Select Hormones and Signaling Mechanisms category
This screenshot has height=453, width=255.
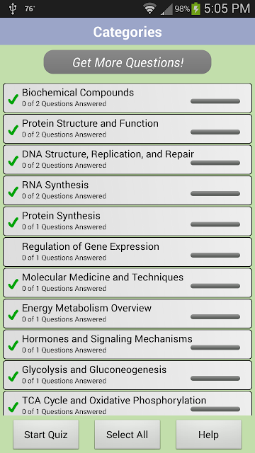click(x=127, y=345)
